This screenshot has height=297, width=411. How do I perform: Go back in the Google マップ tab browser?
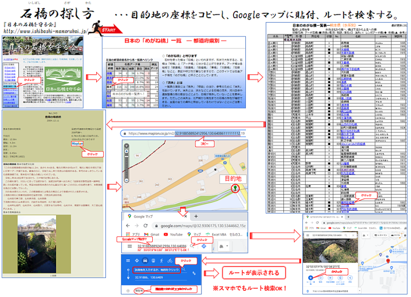click(128, 225)
